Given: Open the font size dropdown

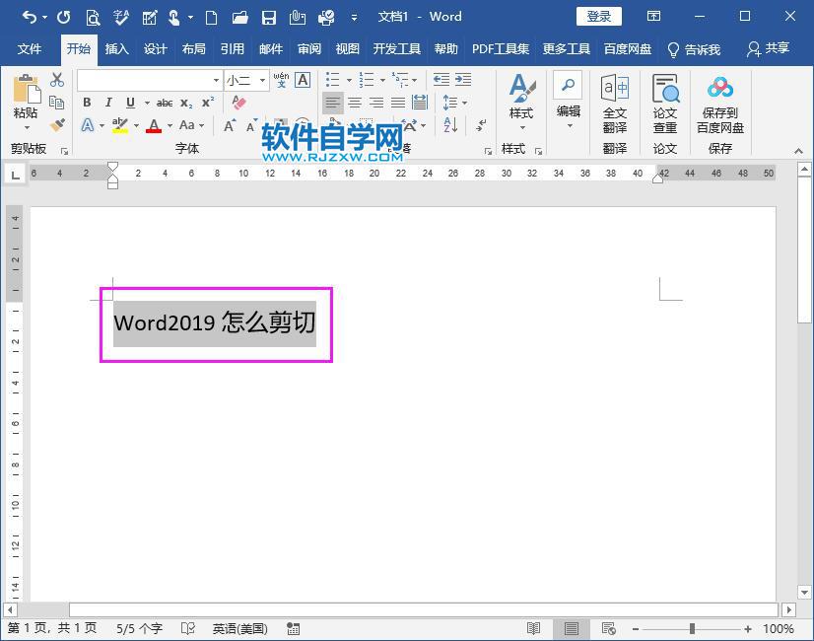Looking at the screenshot, I should click(x=261, y=81).
